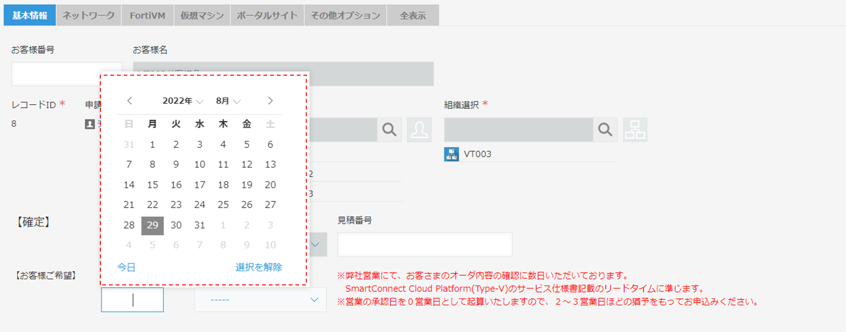Click the 組織選択 search text field
This screenshot has width=846, height=332.
(x=519, y=130)
